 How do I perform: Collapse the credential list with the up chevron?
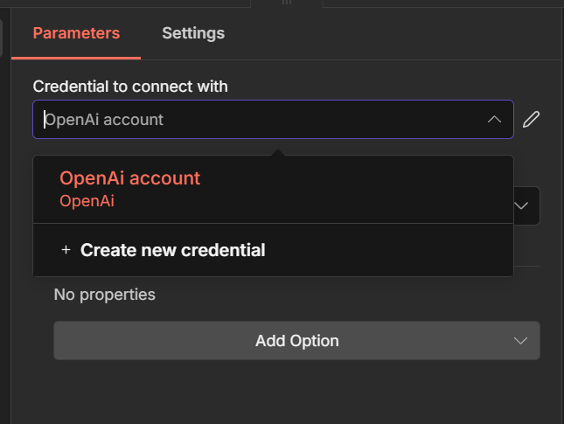pos(494,120)
